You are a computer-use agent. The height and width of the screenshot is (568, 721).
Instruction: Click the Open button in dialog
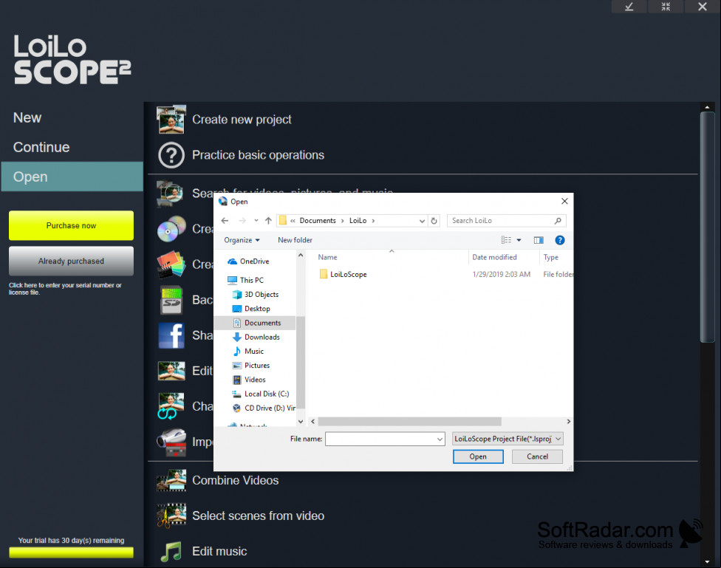[x=478, y=456]
